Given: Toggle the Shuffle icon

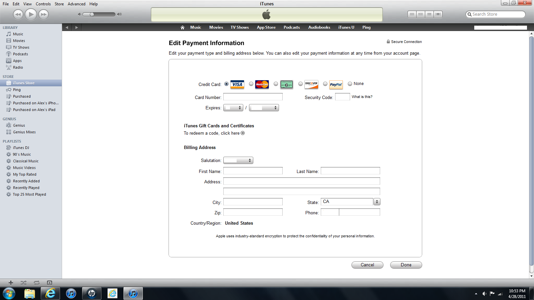Looking at the screenshot, I should [23, 283].
